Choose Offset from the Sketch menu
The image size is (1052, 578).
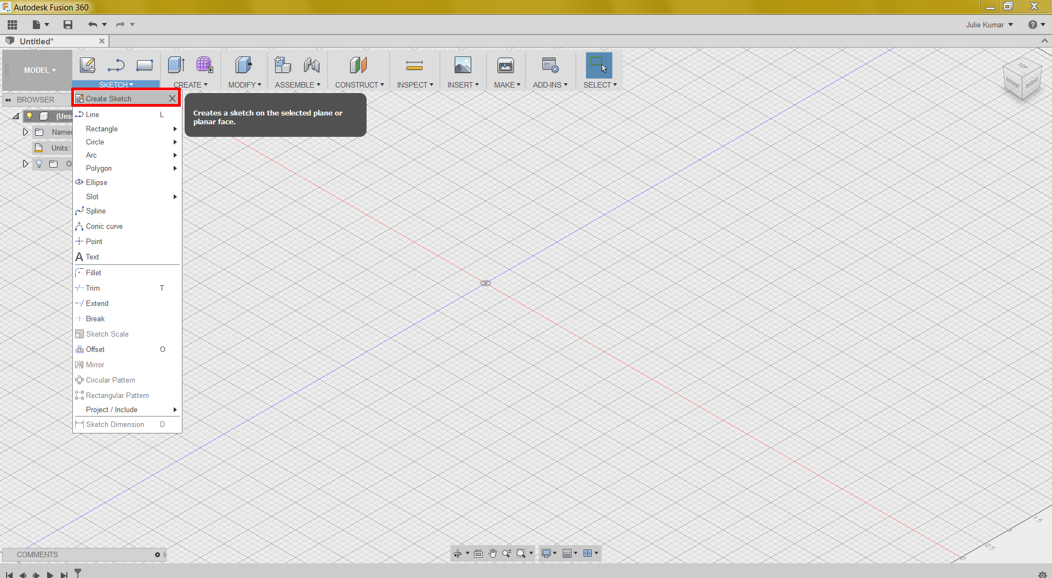coord(127,349)
